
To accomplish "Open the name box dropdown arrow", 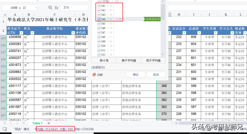I will [36, 8].
